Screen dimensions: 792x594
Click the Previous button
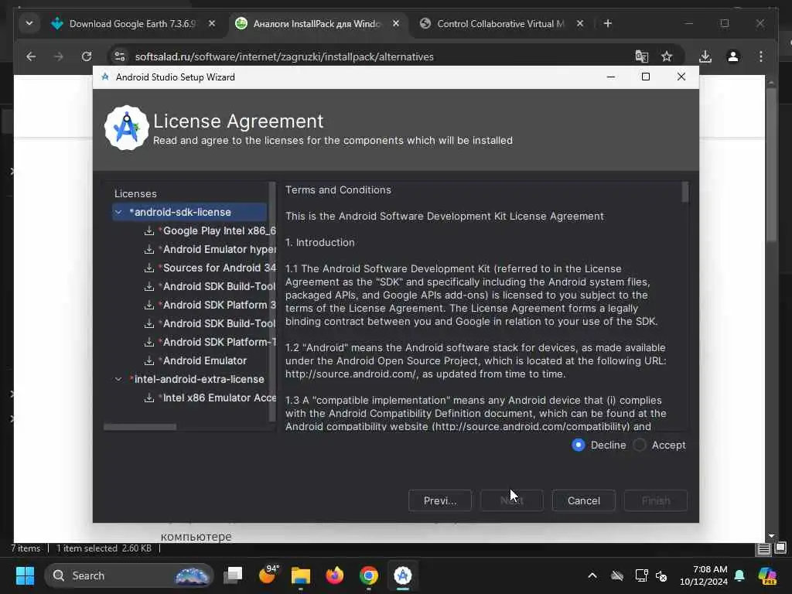[440, 500]
